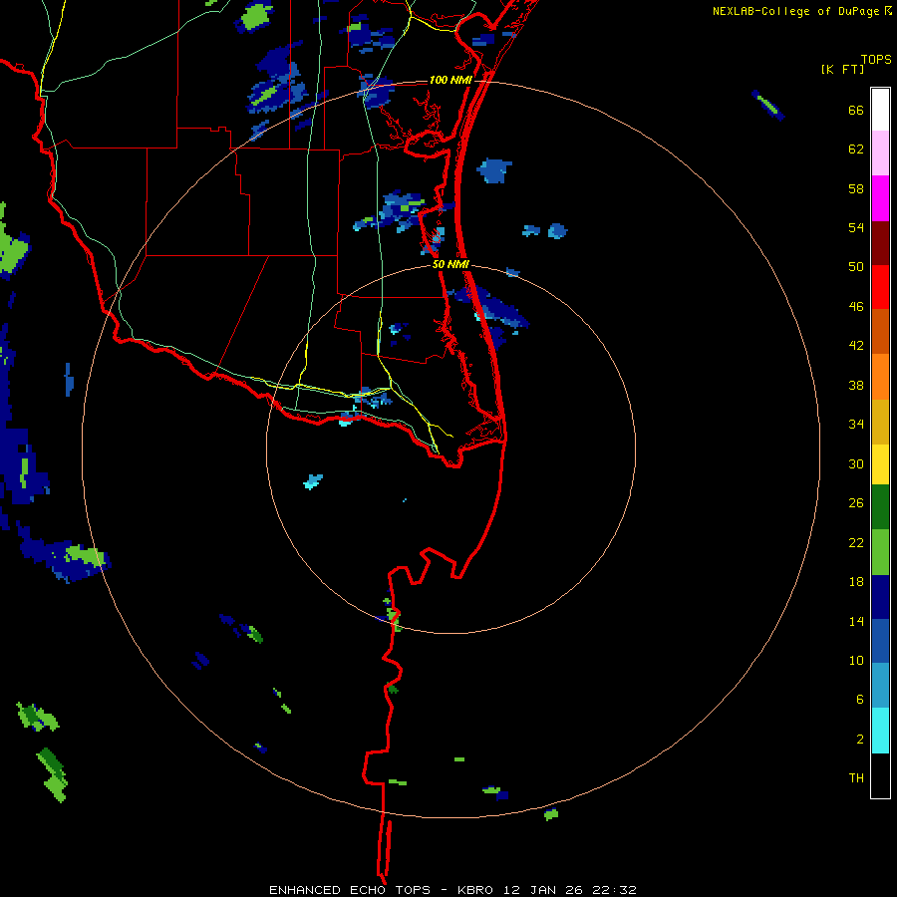
Task: Click the '18' legend value
Action: 856,582
